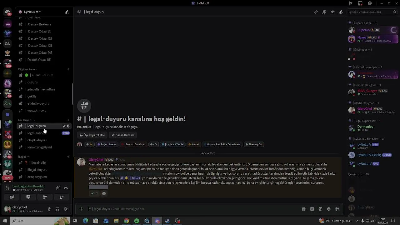Open user settings gear in user panel
400x225 pixels.
pos(66,209)
